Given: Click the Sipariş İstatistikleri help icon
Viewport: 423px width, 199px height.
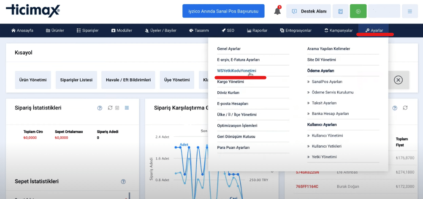Looking at the screenshot, I should (100, 108).
